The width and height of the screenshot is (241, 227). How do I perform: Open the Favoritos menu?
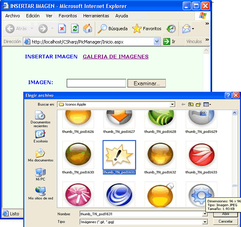68,16
